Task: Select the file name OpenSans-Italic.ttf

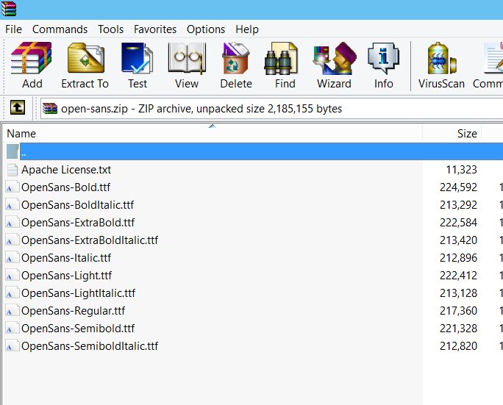Action: (66, 258)
